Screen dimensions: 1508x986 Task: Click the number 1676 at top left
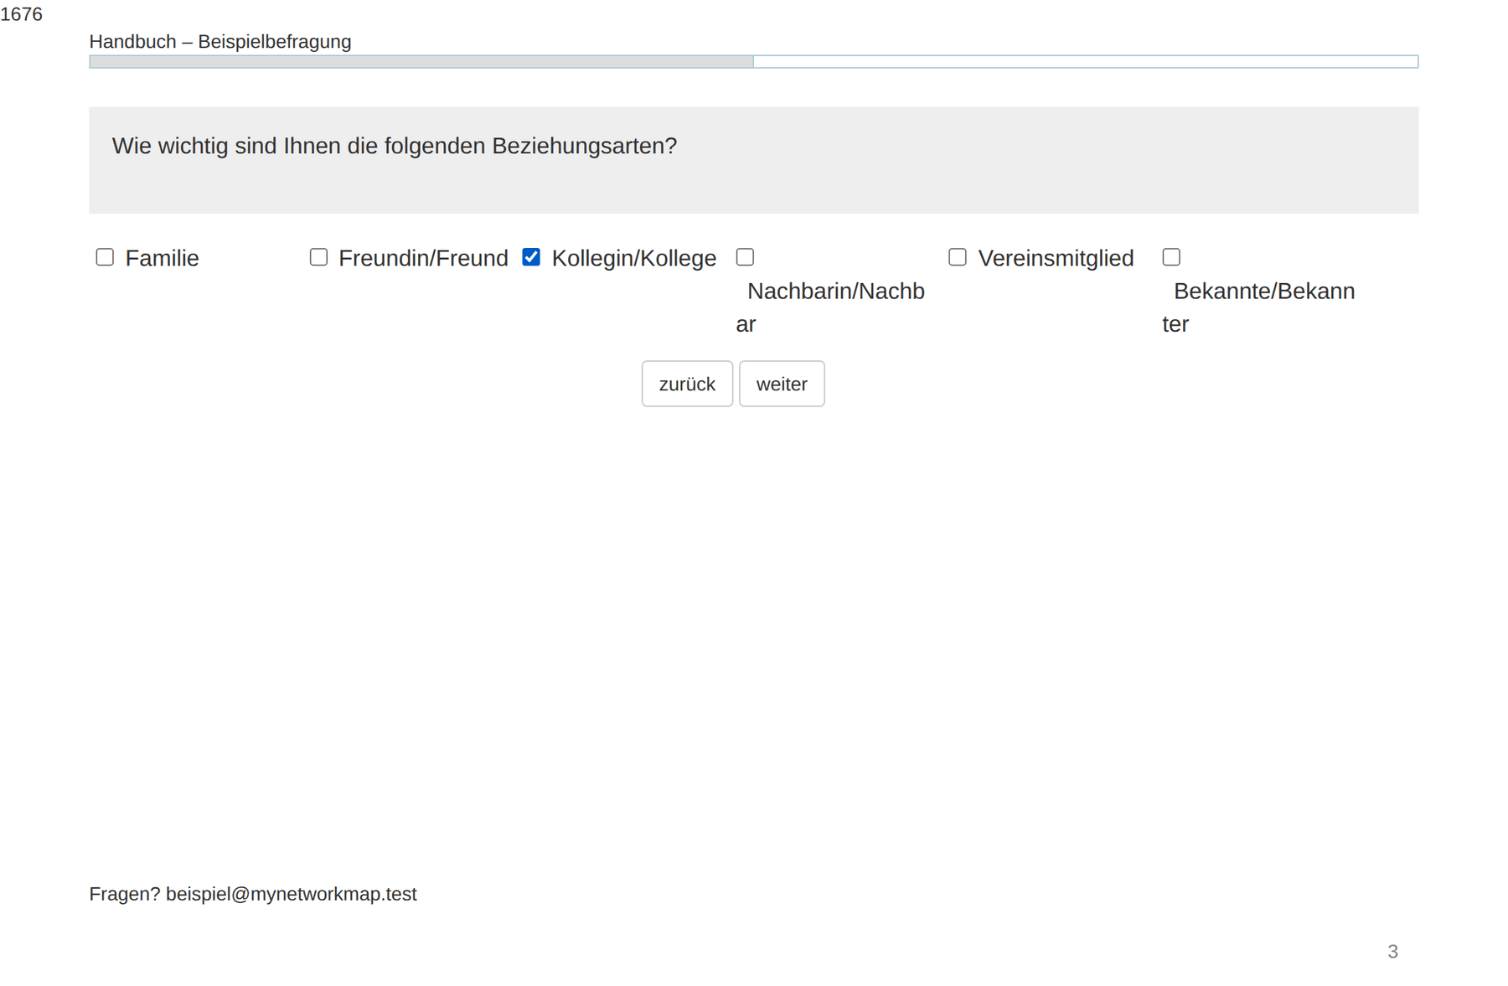tap(21, 14)
